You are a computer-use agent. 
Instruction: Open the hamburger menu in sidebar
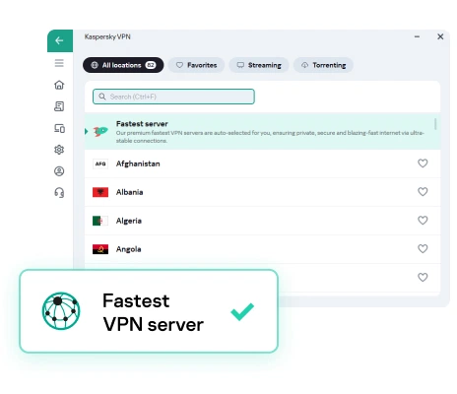(x=59, y=63)
